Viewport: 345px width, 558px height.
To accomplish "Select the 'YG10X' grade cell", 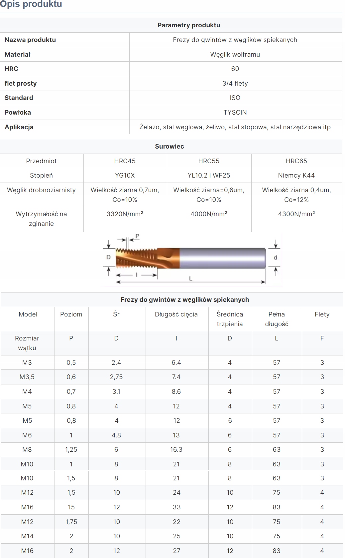I will (125, 175).
